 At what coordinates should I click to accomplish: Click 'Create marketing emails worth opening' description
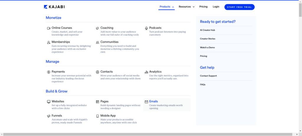pos(166,107)
